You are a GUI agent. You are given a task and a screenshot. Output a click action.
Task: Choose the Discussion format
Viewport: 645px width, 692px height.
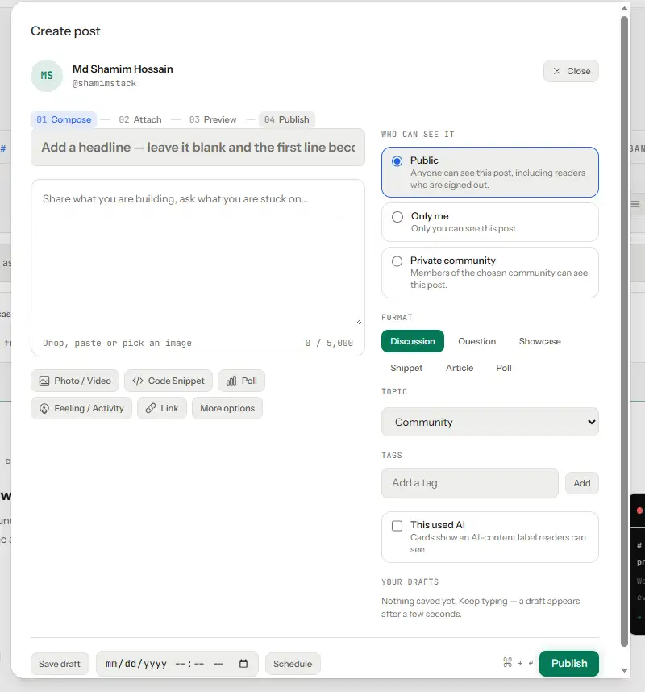click(x=413, y=341)
